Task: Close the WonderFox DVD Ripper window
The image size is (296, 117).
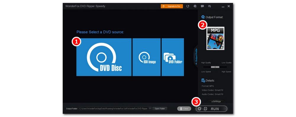Action: (229, 6)
